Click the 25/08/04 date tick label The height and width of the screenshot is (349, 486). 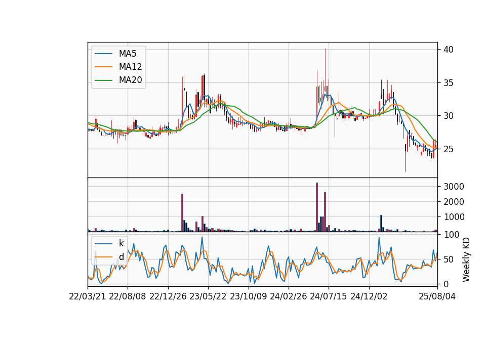tap(437, 296)
